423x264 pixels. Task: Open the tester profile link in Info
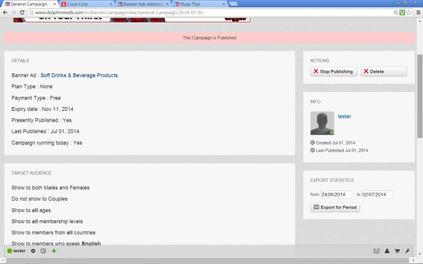click(344, 116)
